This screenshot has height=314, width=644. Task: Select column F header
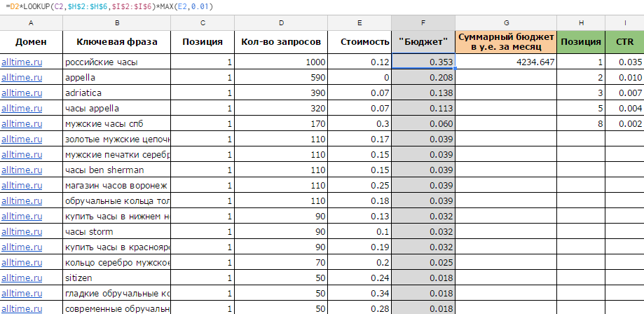click(423, 23)
